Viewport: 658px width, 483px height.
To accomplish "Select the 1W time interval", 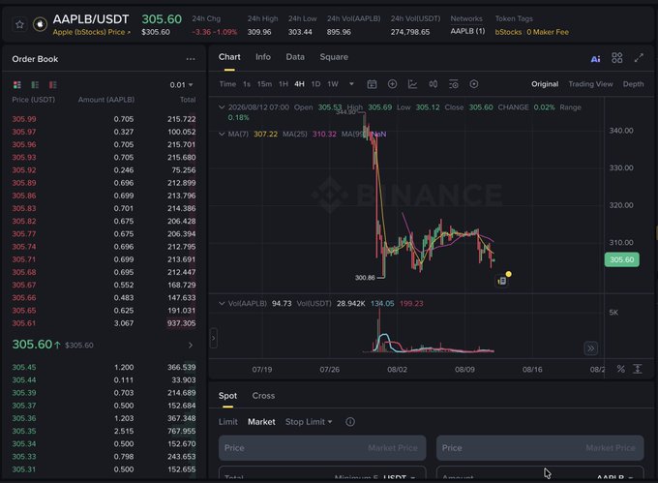I will pyautogui.click(x=333, y=84).
